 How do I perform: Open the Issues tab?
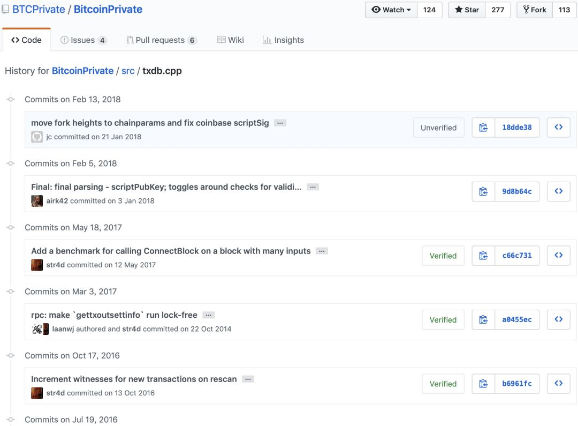coord(83,40)
